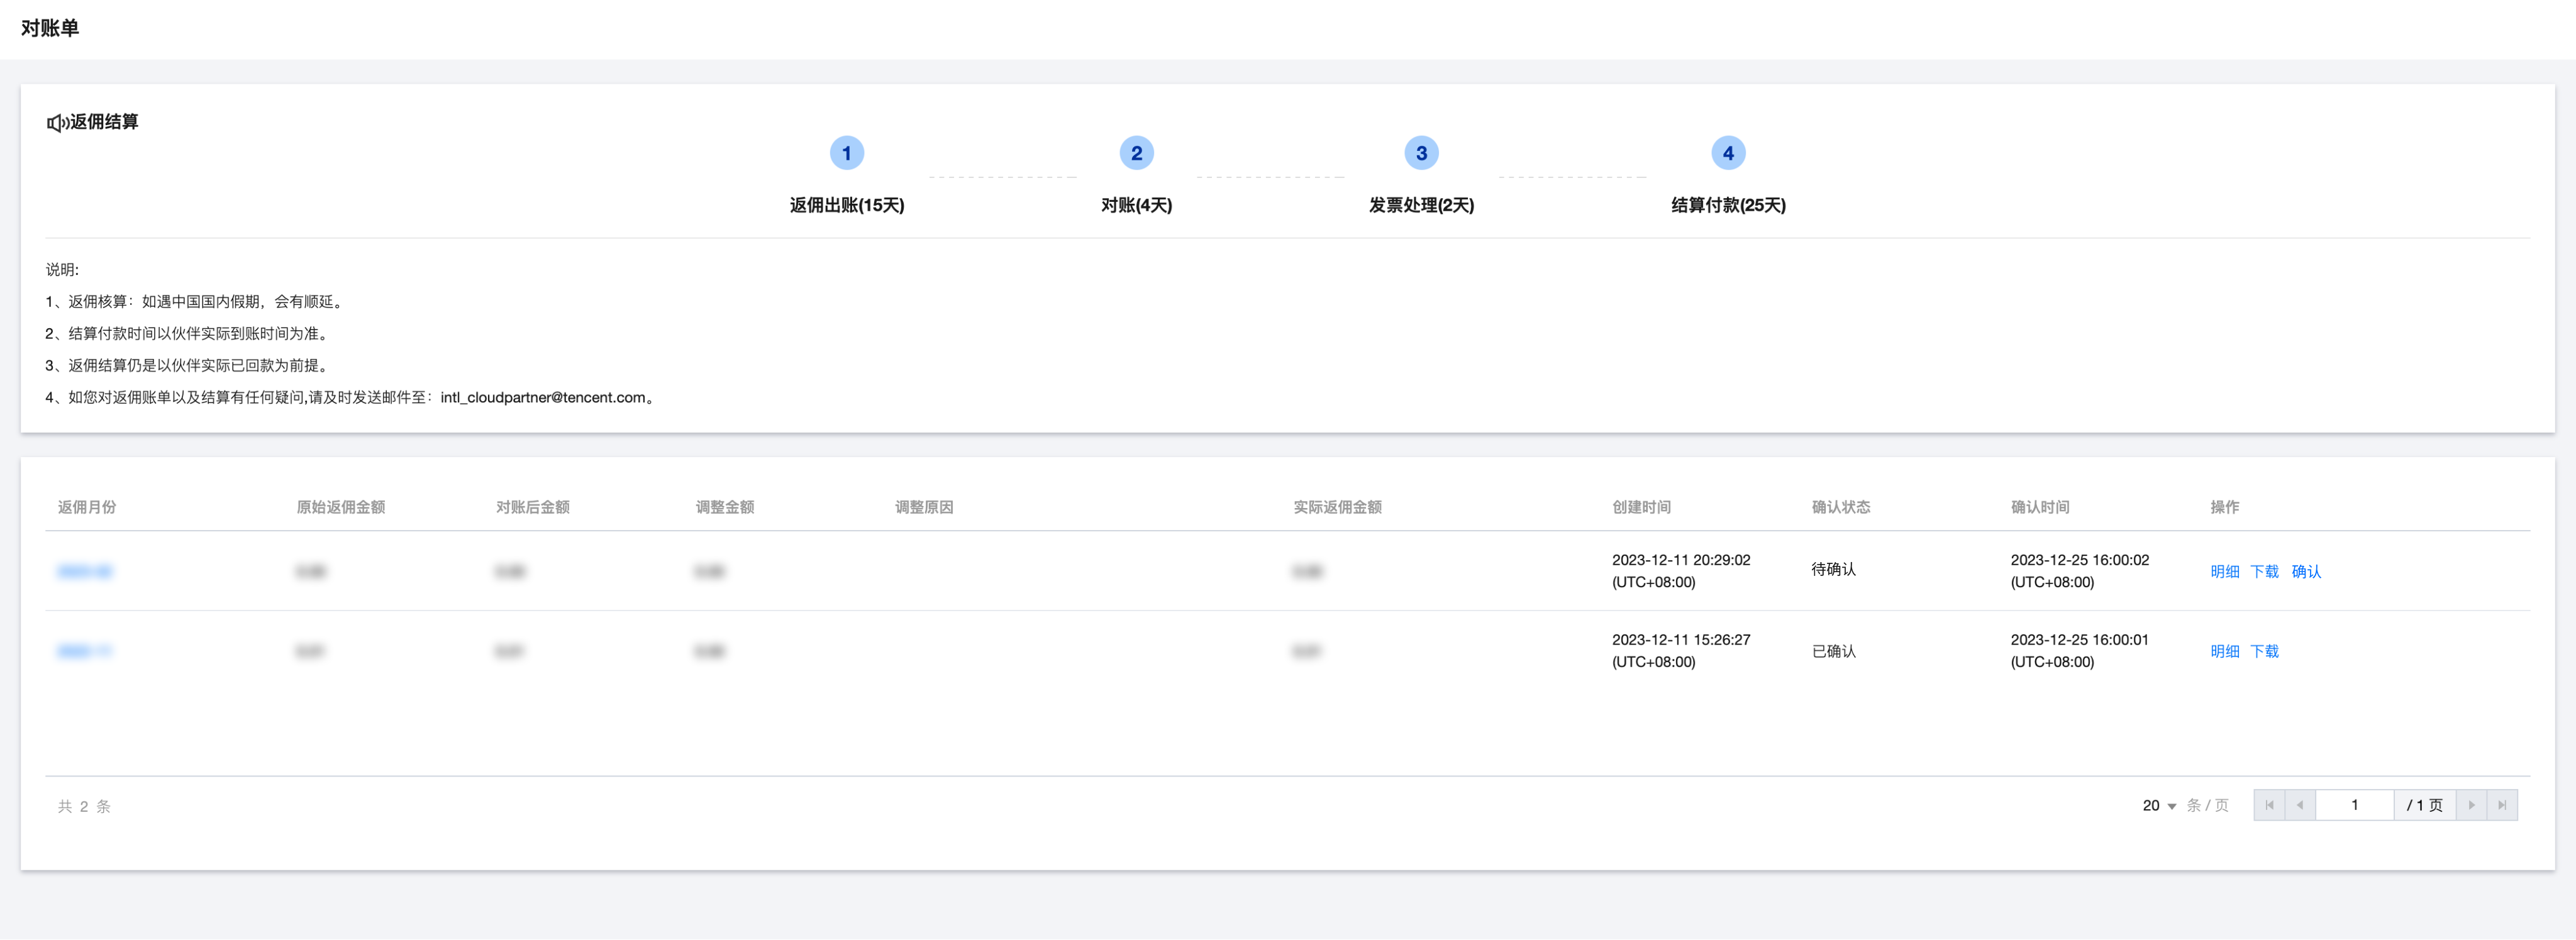
Task: Jump to last page arrow
Action: (2502, 805)
